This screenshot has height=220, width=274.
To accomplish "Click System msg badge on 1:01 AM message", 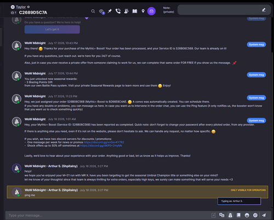I will pyautogui.click(x=256, y=121).
